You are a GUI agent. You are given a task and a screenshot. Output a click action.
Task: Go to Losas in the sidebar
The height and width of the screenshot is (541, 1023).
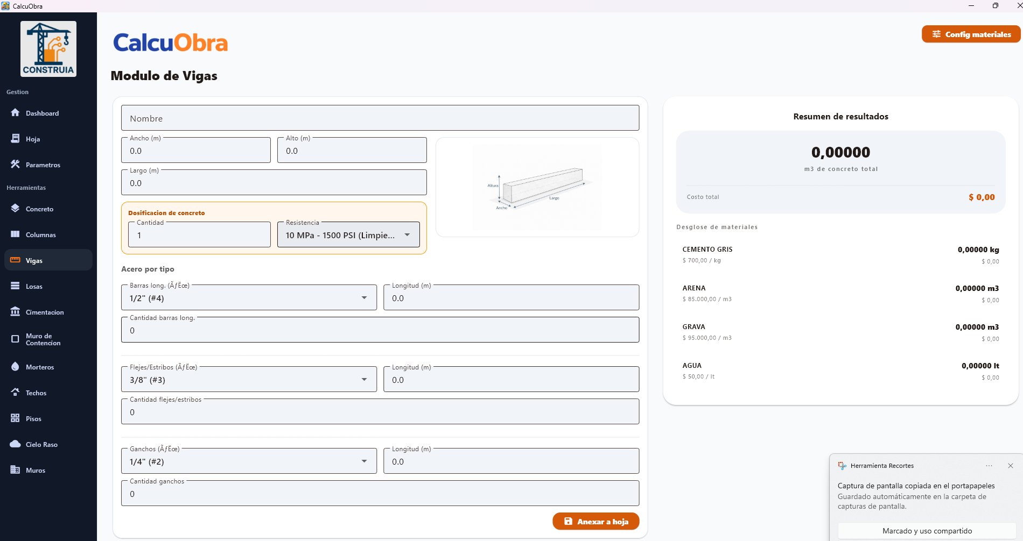[x=34, y=287]
